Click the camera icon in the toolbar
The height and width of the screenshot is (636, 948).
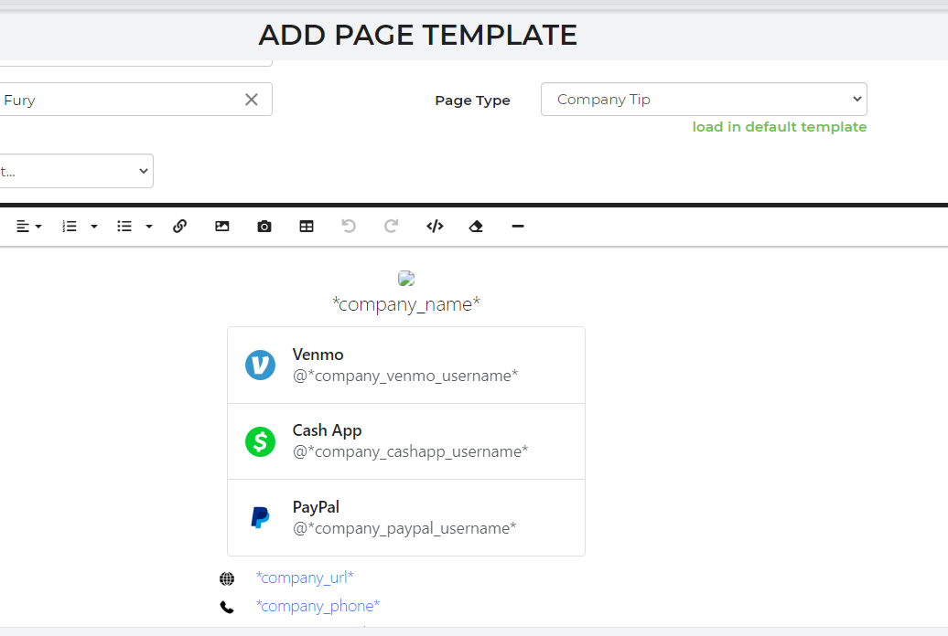pyautogui.click(x=264, y=227)
